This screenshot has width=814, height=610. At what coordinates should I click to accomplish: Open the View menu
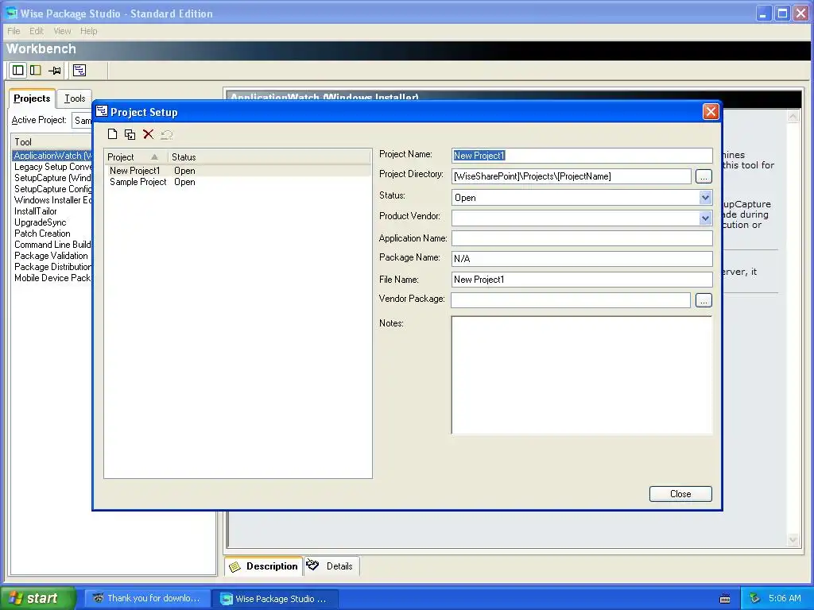pos(62,31)
